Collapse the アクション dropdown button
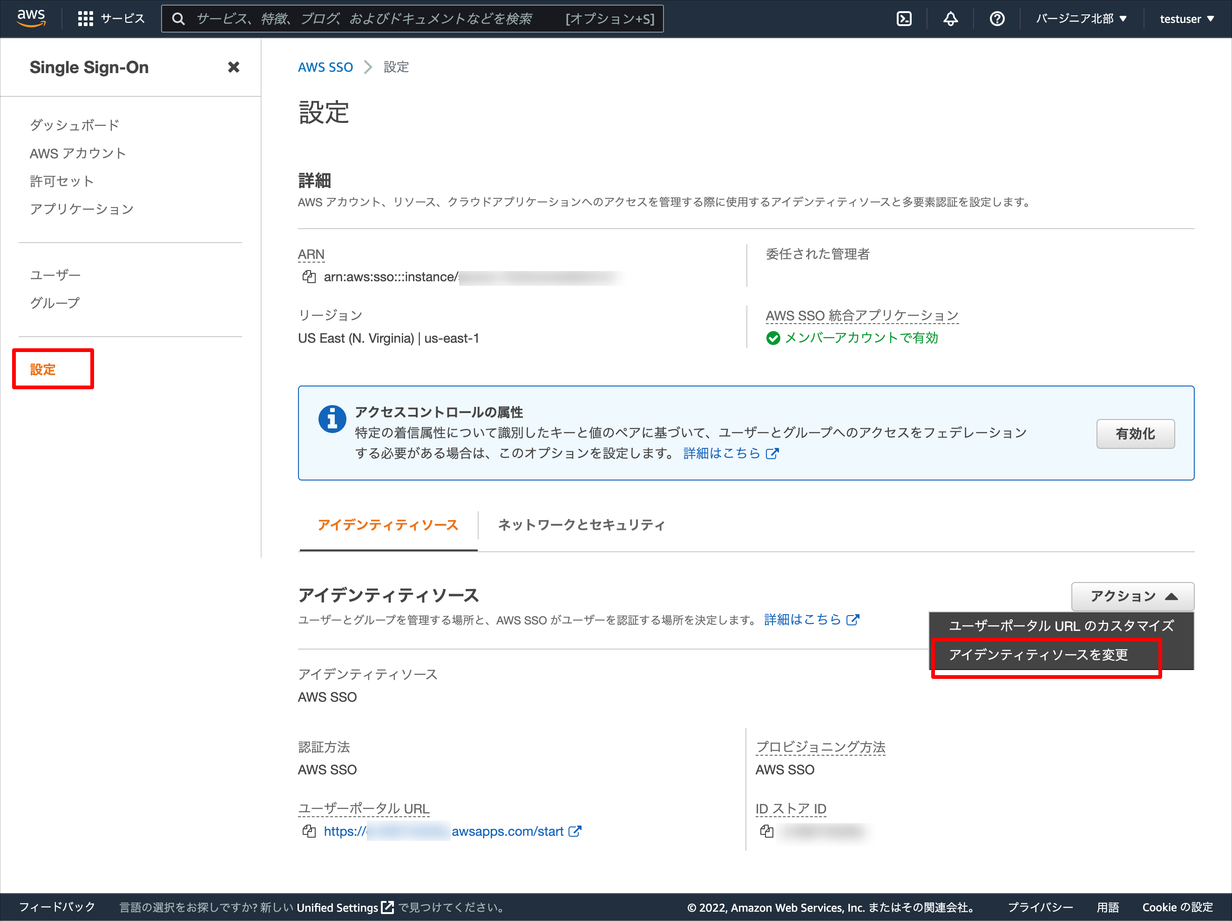The image size is (1232, 921). 1132,596
